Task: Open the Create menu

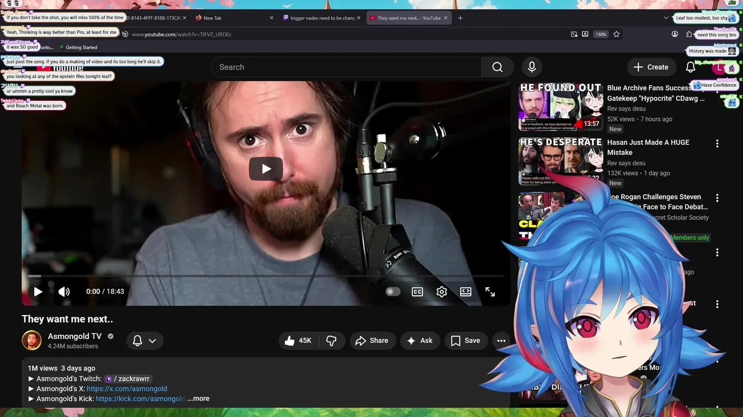Action: click(x=651, y=67)
